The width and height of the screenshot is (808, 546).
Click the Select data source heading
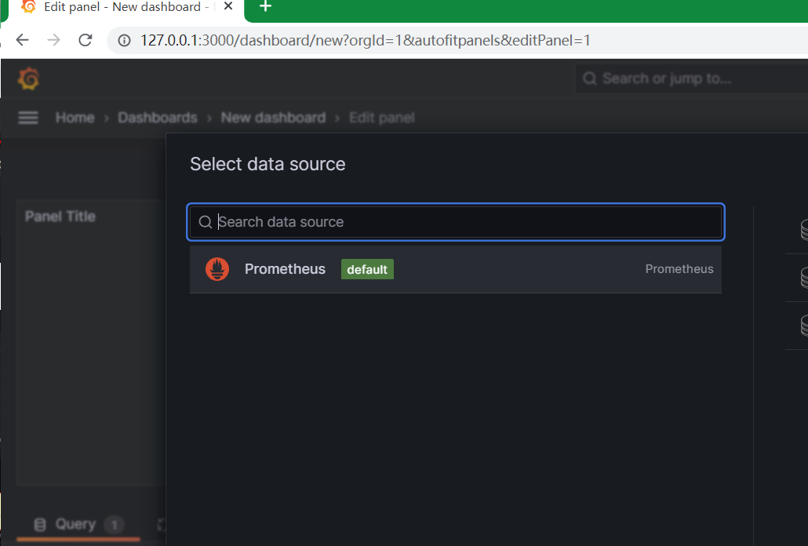click(268, 164)
